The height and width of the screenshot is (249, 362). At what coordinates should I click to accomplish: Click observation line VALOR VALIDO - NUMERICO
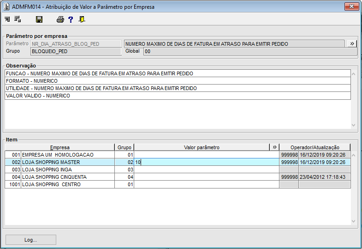pos(178,96)
